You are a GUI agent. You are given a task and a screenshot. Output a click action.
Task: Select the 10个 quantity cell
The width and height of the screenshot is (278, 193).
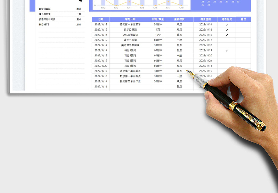158,35
